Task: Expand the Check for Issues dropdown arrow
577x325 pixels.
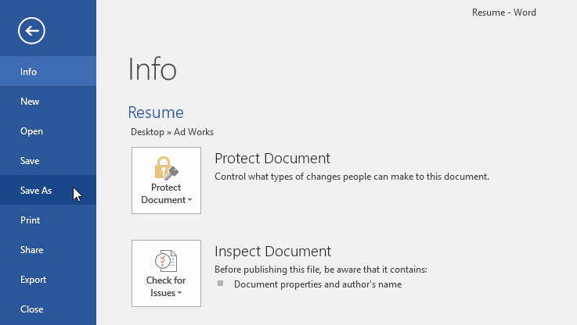Action: (180, 294)
